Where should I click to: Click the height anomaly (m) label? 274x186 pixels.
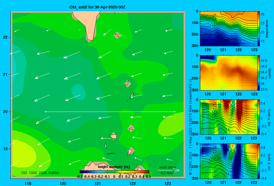(114, 167)
